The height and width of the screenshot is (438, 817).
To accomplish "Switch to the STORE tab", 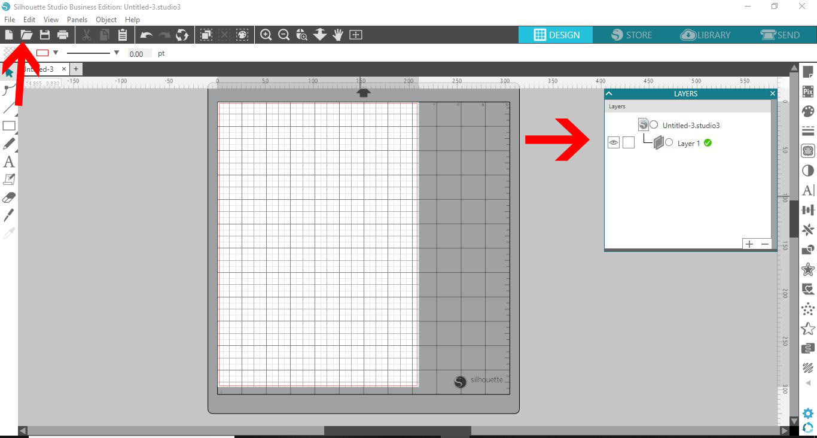I will coord(631,35).
